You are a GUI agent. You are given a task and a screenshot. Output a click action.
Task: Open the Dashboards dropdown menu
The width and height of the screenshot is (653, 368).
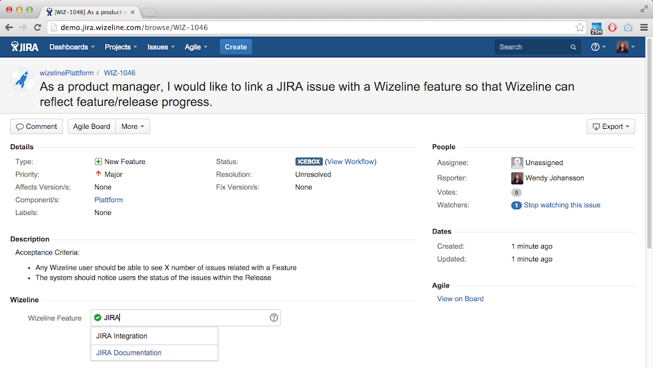coord(71,47)
